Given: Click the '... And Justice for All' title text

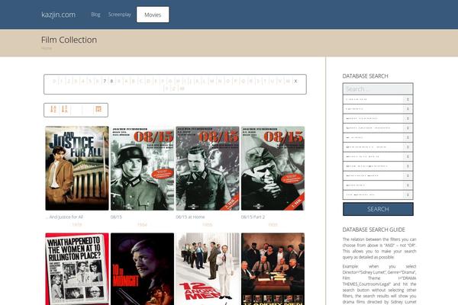Looking at the screenshot, I should click(64, 217).
